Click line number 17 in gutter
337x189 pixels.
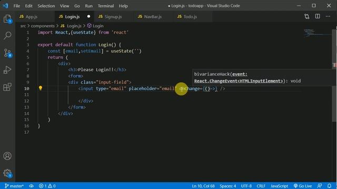pos(26,132)
